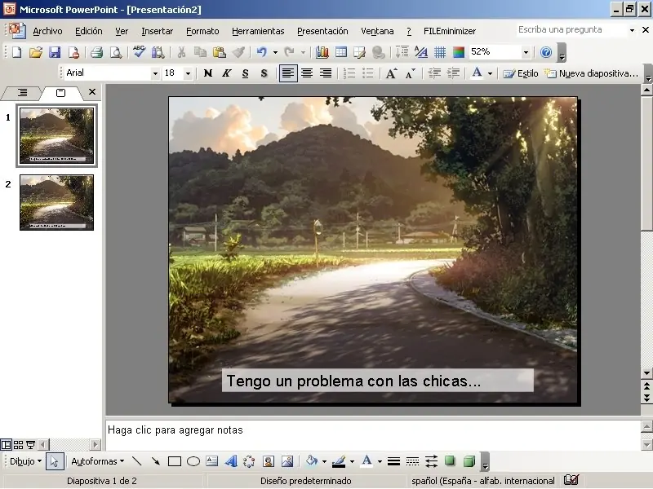Select the Oval drawing tool
This screenshot has height=489, width=653.
tap(193, 461)
